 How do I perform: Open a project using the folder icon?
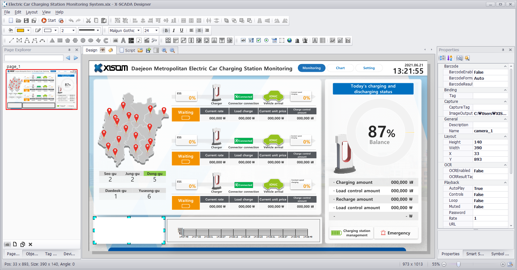pos(19,20)
